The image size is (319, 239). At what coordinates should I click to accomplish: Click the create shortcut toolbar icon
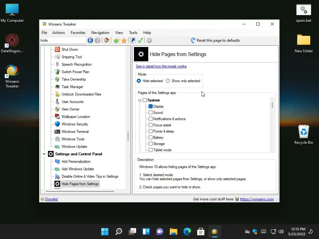tap(133, 40)
